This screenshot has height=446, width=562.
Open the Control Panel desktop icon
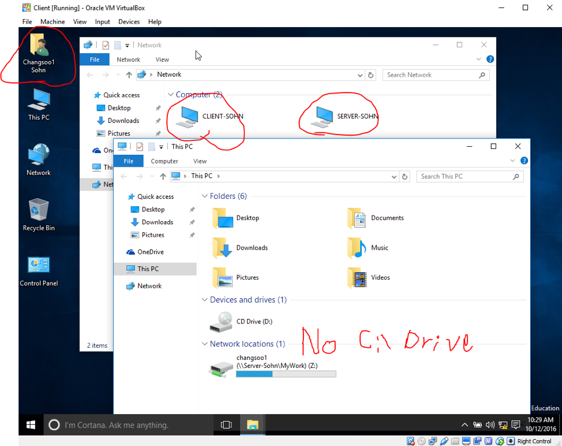39,272
